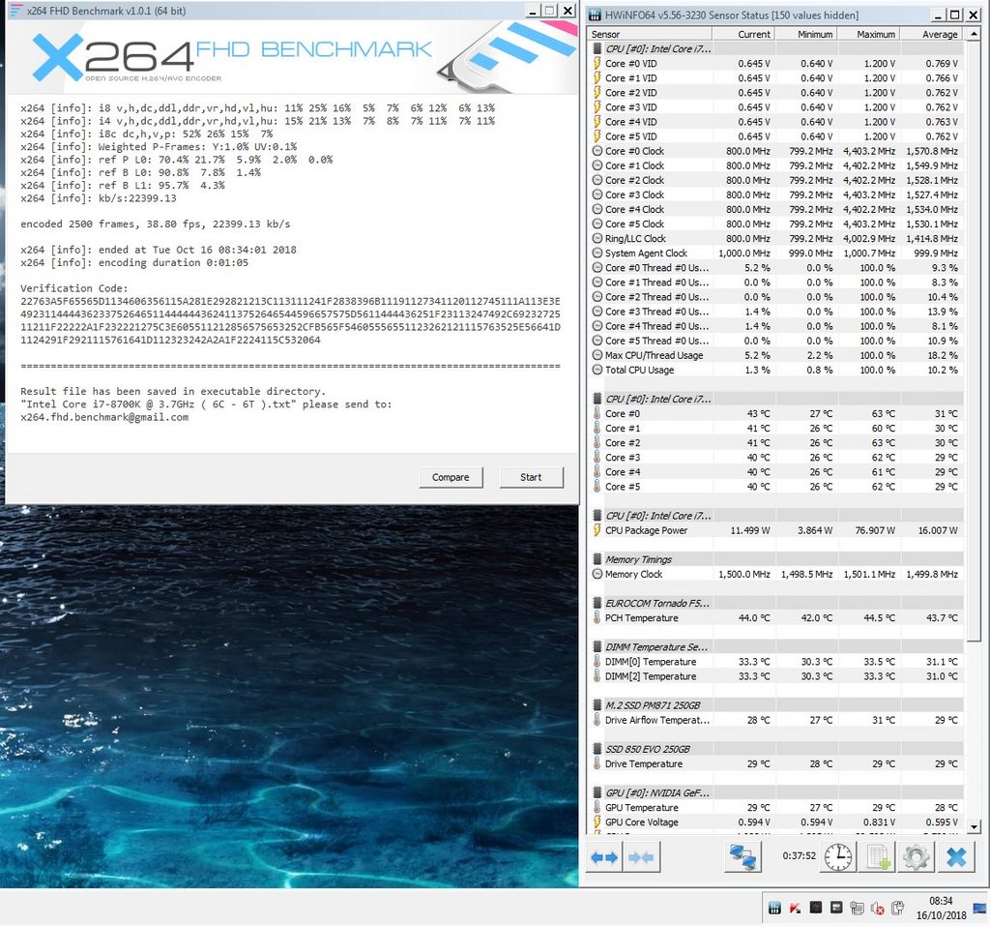The height and width of the screenshot is (926, 990).
Task: Click the sensor list scroll-down arrow
Action: click(975, 826)
